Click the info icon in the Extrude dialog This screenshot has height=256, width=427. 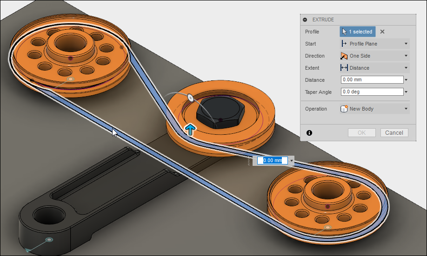(309, 133)
